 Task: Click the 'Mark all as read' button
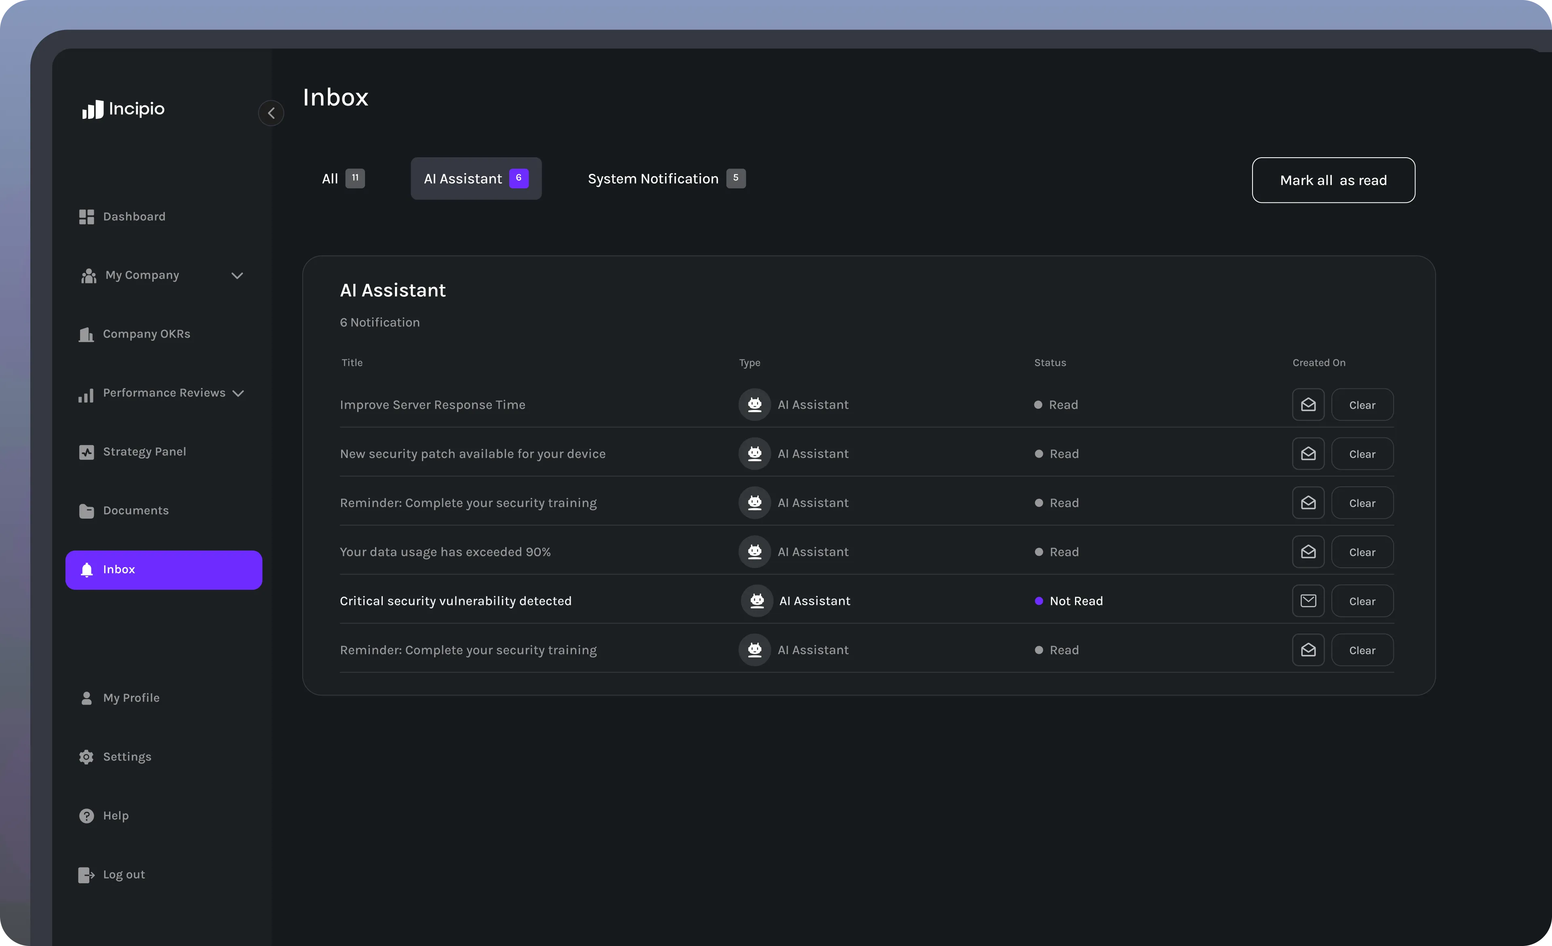coord(1333,180)
